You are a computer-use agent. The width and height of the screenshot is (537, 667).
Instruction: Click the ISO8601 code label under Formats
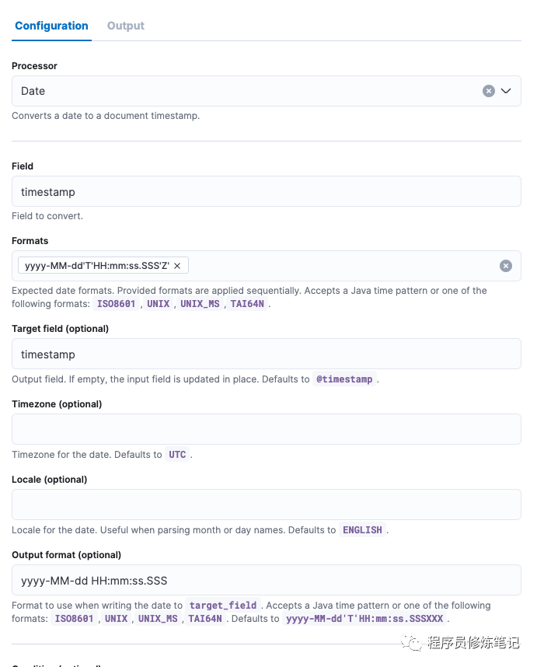click(x=118, y=304)
